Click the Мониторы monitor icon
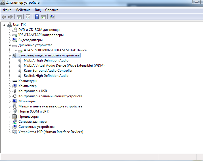This screenshot has height=161, width=203. (x=15, y=101)
